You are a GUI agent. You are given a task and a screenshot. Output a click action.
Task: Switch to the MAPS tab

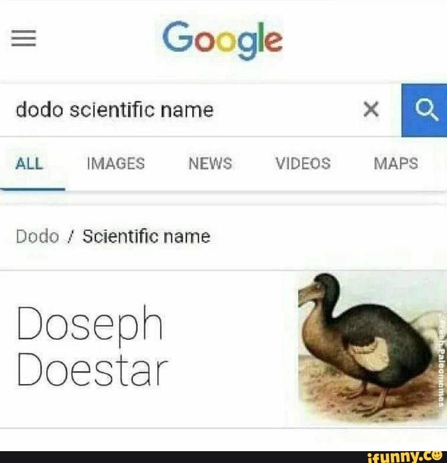tap(396, 163)
